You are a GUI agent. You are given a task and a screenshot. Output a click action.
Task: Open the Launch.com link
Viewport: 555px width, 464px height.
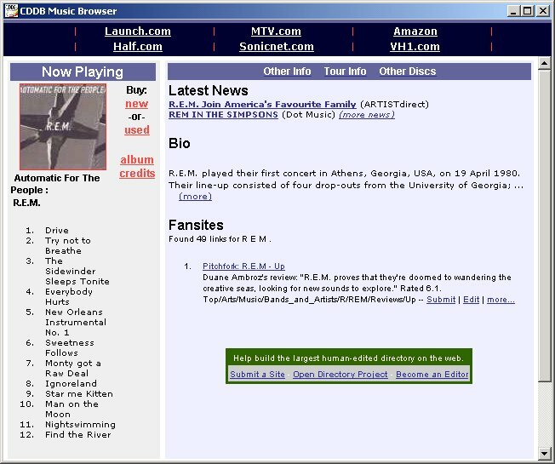click(x=138, y=32)
